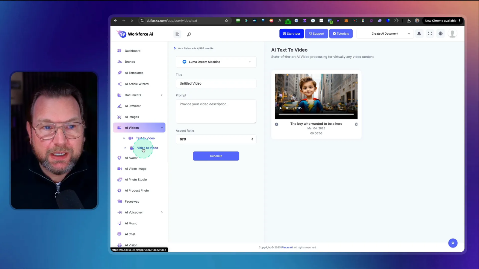This screenshot has height=269, width=479.
Task: Open the Luma Dream Machine model dropdown
Action: coord(216,62)
